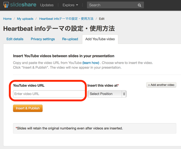Click the Enter video URL field

[x=49, y=94]
